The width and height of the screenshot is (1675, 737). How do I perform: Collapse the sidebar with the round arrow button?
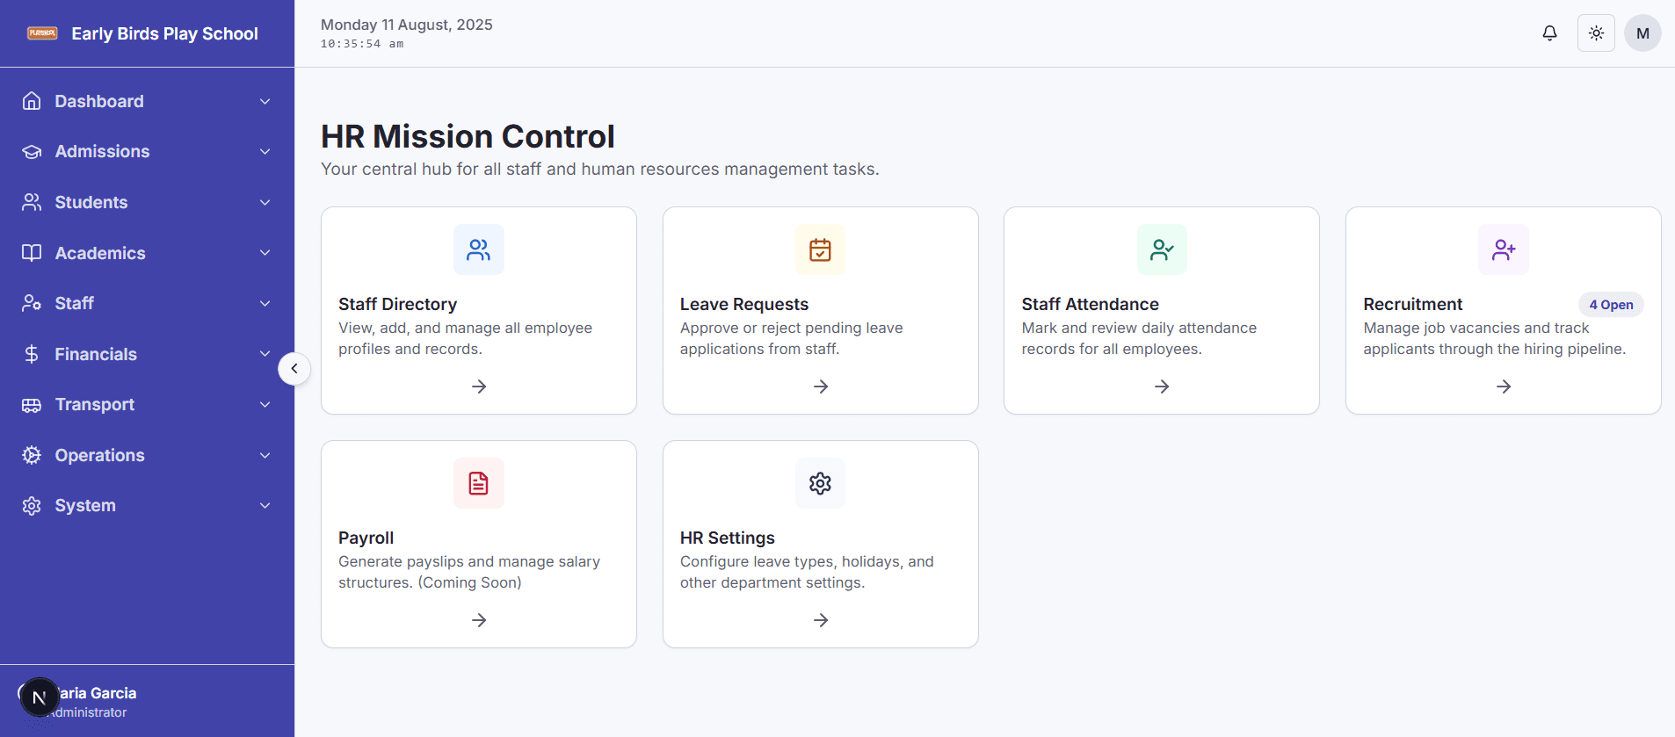click(294, 369)
